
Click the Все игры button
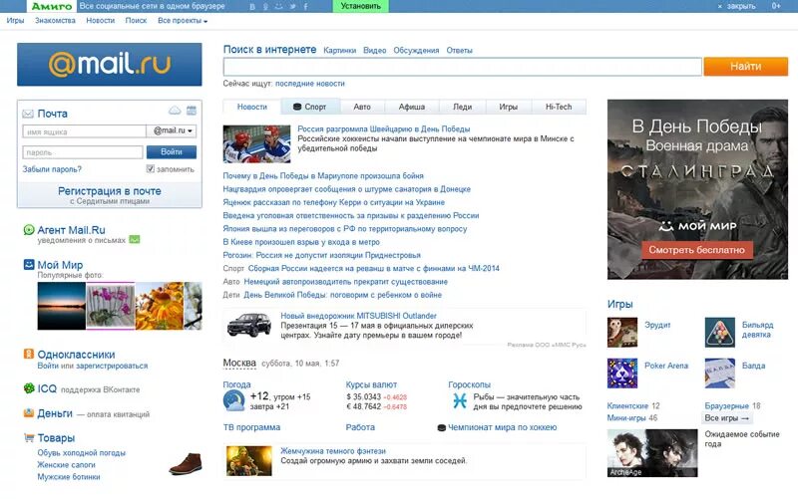(727, 418)
